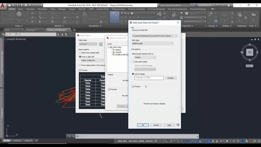Click the Layer Properties icon left of layer dropdown
Image resolution: width=261 pixels, height=147 pixels.
click(x=3, y=34)
